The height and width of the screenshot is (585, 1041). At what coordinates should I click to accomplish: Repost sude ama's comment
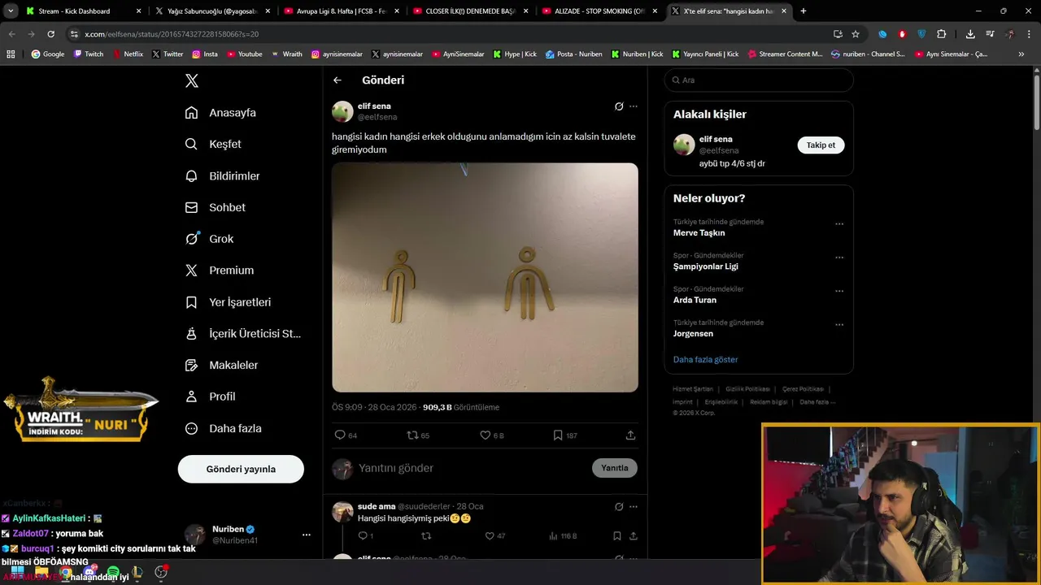[426, 536]
